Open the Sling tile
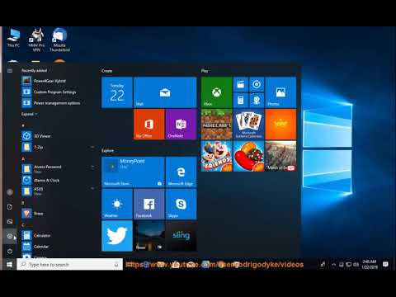 [181, 236]
